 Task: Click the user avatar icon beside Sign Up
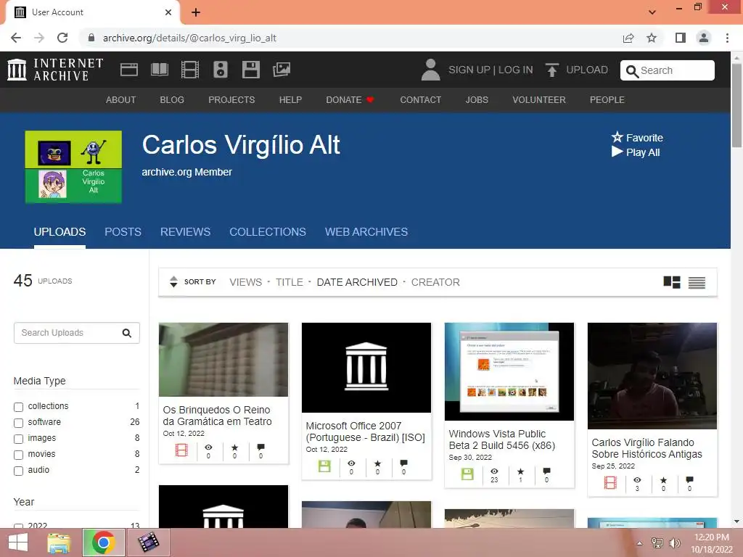430,70
